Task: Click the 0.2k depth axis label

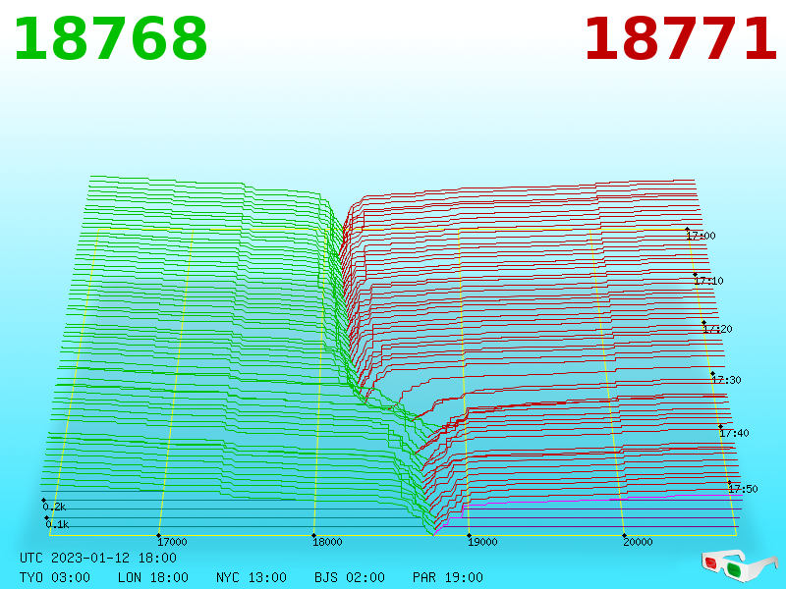Action: point(54,507)
